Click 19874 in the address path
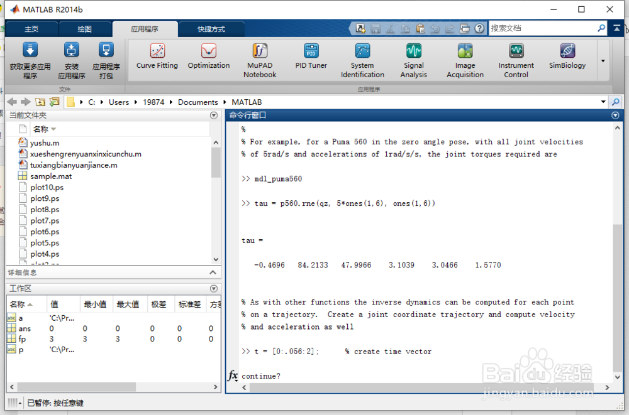 coord(153,102)
